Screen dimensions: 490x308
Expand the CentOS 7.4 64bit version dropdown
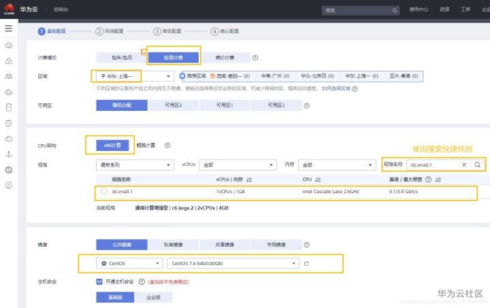233,263
